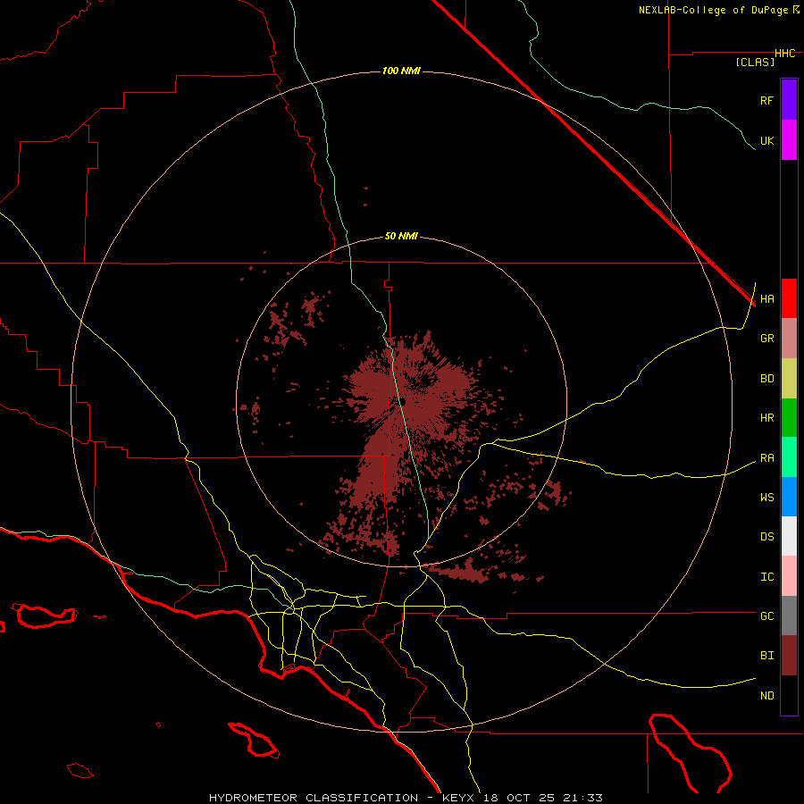Click the 'BI' legend label
The width and height of the screenshot is (804, 804).
766,656
